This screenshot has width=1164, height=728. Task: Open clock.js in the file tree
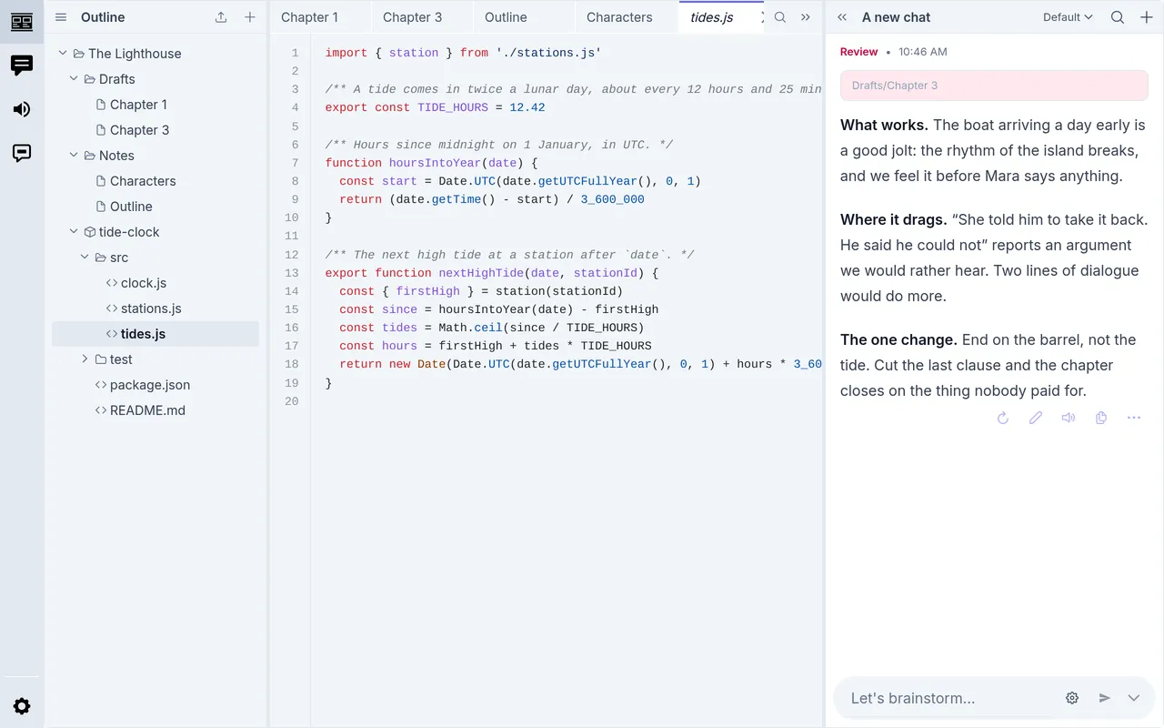pyautogui.click(x=156, y=283)
